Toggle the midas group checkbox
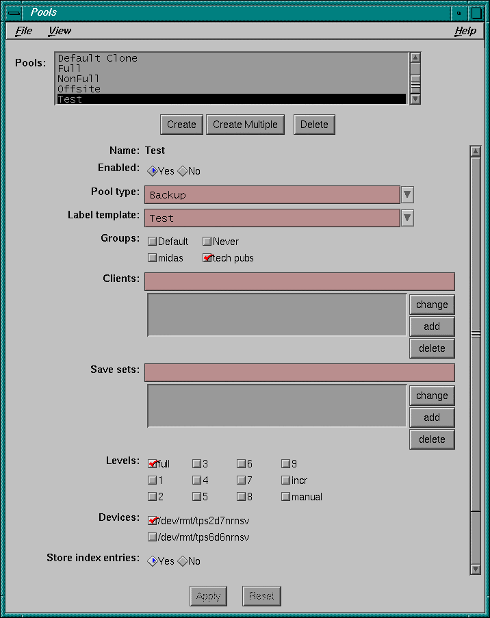 pos(152,258)
